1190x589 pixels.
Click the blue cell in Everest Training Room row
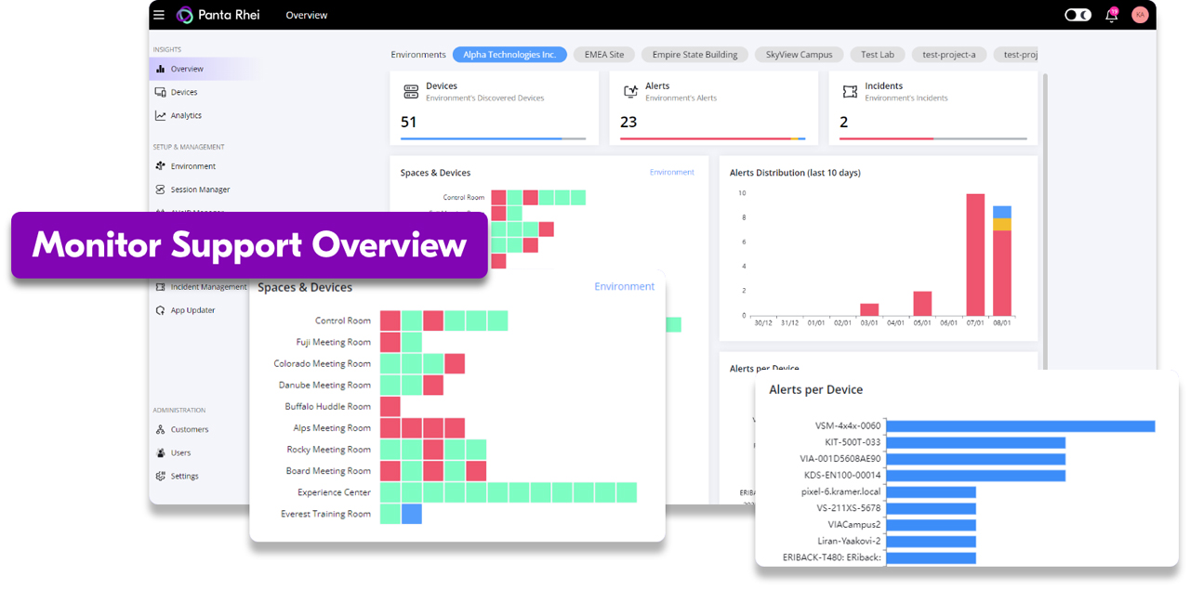pos(411,514)
